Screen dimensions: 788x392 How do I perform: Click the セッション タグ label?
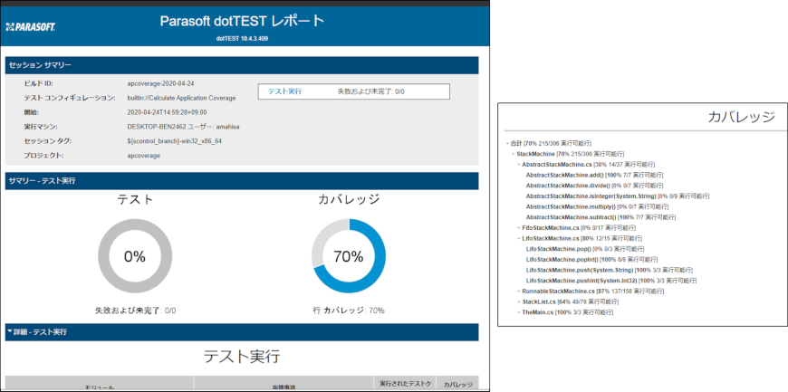pyautogui.click(x=49, y=141)
